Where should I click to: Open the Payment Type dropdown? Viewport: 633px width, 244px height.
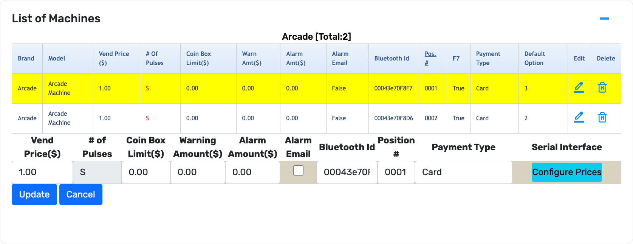click(463, 172)
